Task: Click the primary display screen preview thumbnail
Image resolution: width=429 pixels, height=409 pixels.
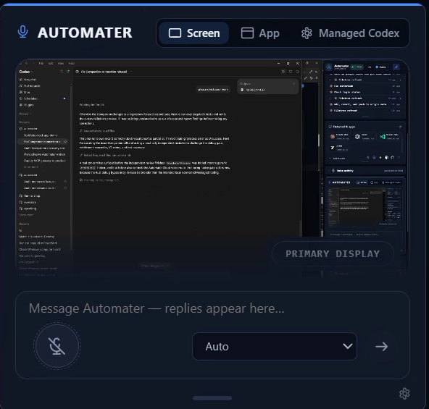Action: click(212, 168)
